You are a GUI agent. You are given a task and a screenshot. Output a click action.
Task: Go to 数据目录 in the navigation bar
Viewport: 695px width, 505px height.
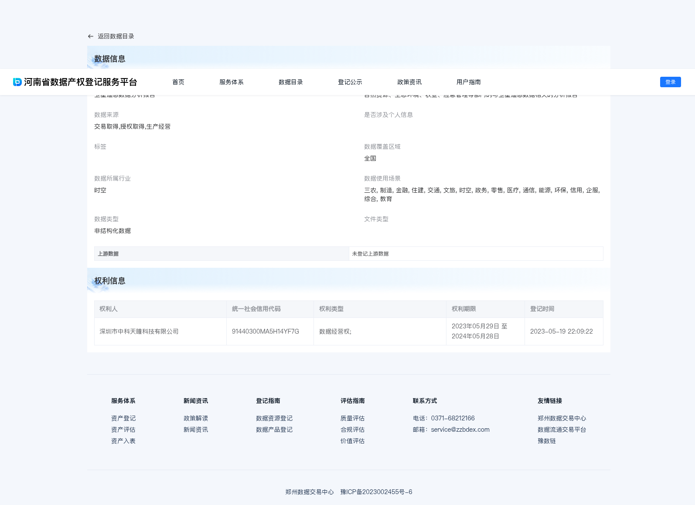tap(291, 82)
